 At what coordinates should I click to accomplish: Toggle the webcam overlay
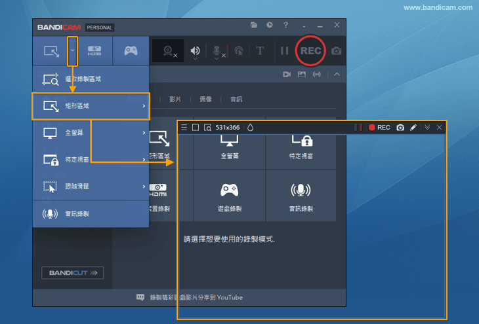point(168,51)
